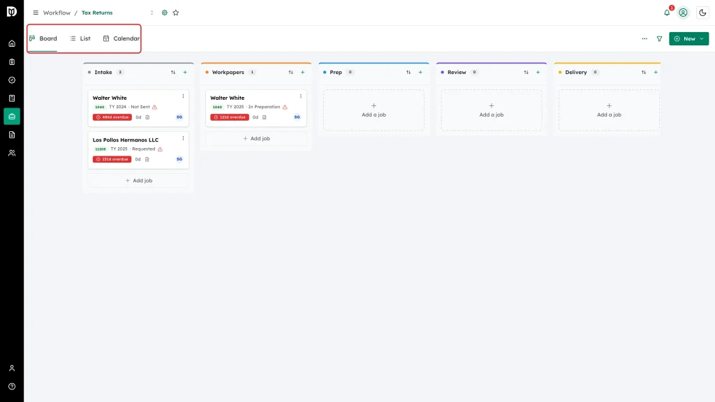This screenshot has width=715, height=402.
Task: Open the compass icon in sidebar
Action: click(x=12, y=80)
